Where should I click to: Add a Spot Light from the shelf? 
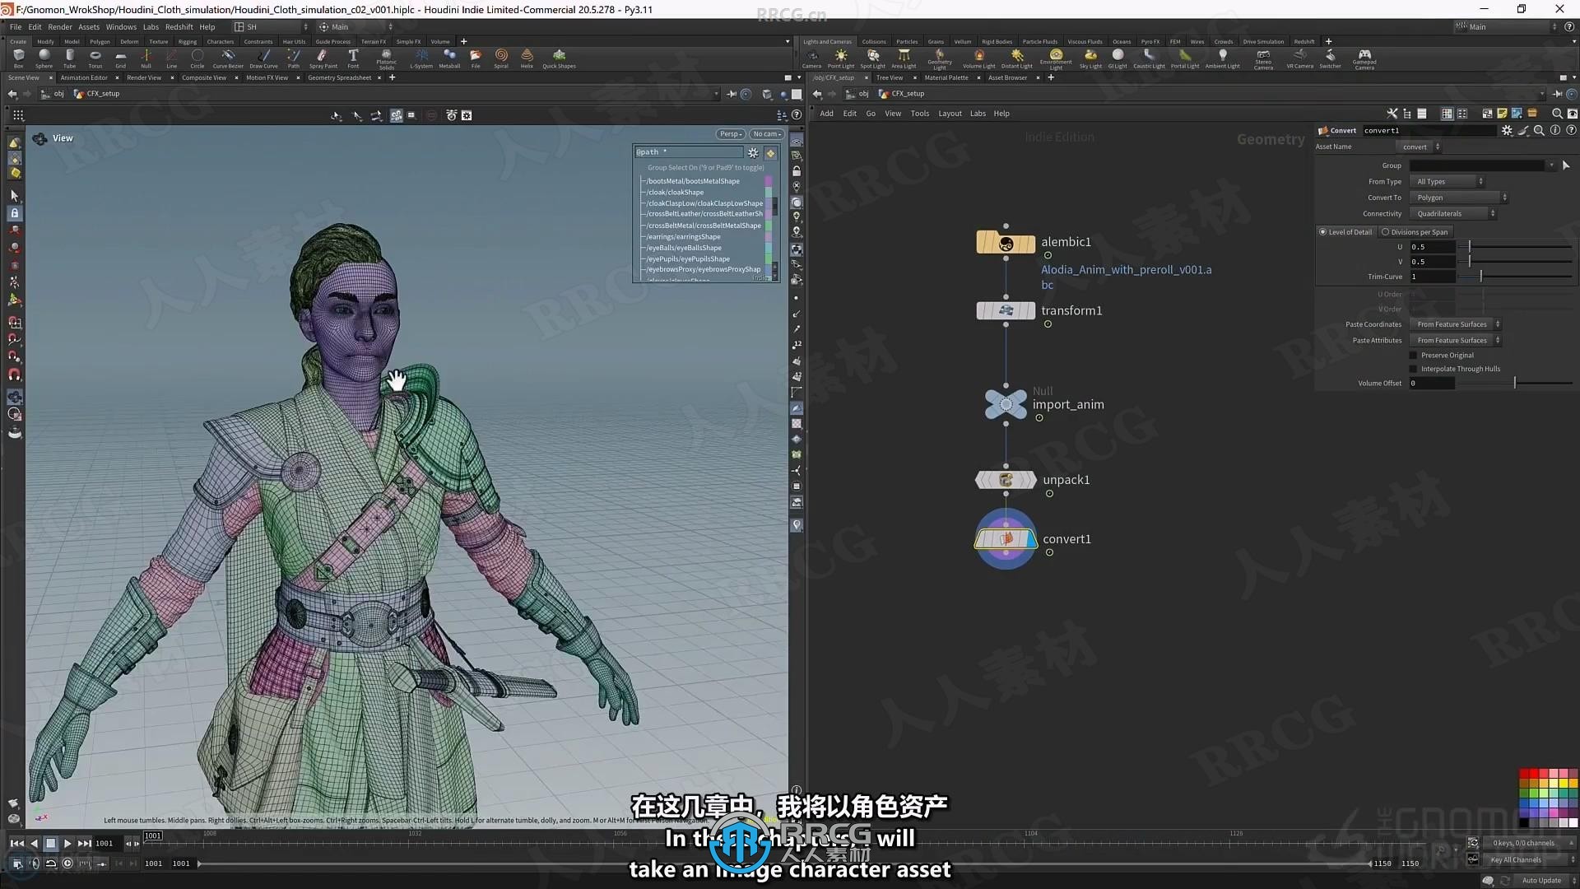click(x=872, y=58)
